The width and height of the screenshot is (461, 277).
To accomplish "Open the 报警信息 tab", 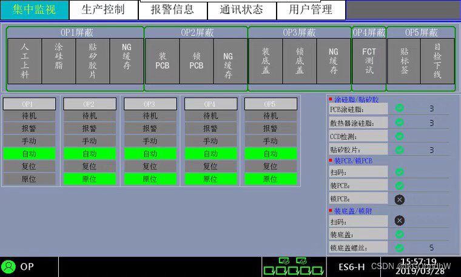I will [173, 10].
